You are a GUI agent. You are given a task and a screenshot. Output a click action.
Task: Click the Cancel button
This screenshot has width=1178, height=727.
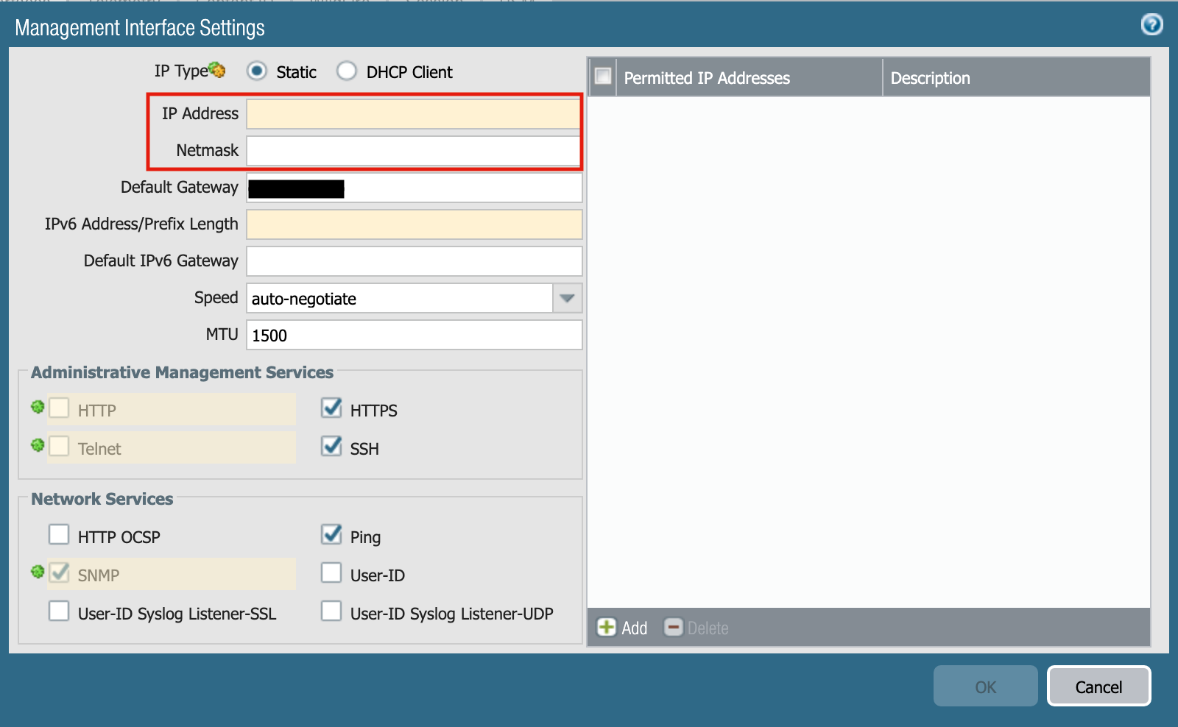point(1098,686)
